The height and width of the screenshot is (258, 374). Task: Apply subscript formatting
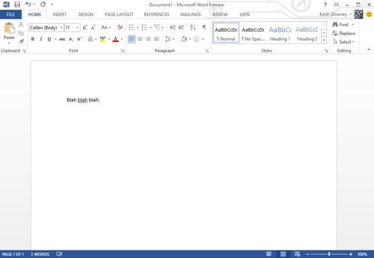click(x=71, y=39)
